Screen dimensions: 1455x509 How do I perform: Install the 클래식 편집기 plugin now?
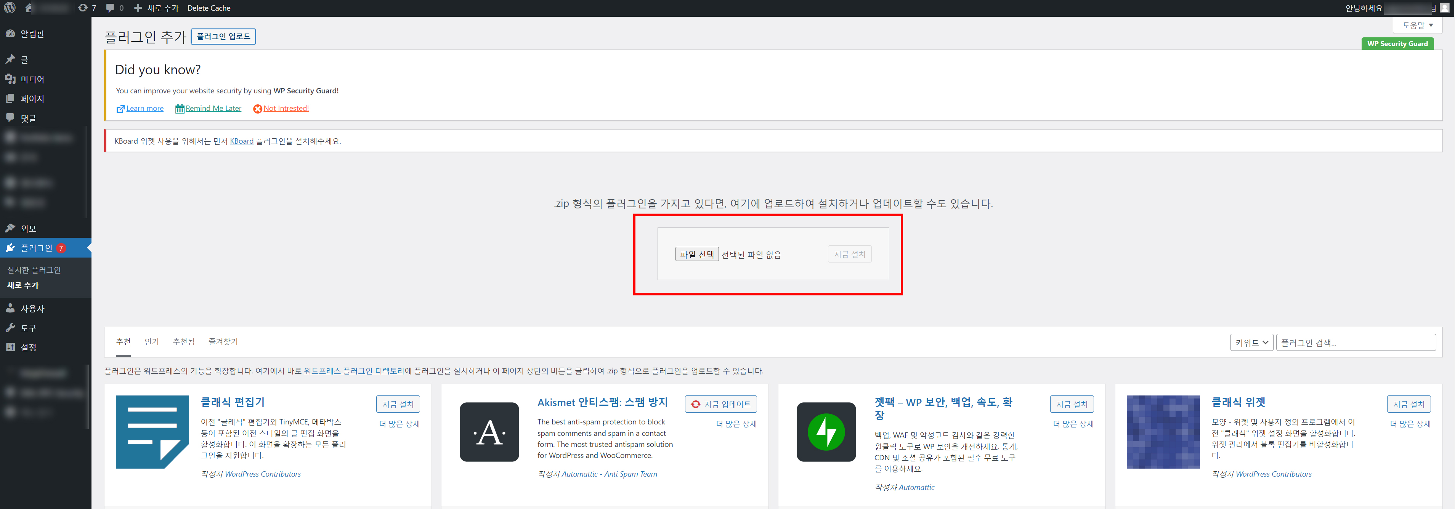(x=398, y=404)
